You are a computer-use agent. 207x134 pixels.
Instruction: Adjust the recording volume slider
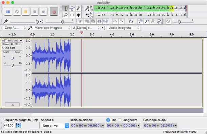click(37, 22)
